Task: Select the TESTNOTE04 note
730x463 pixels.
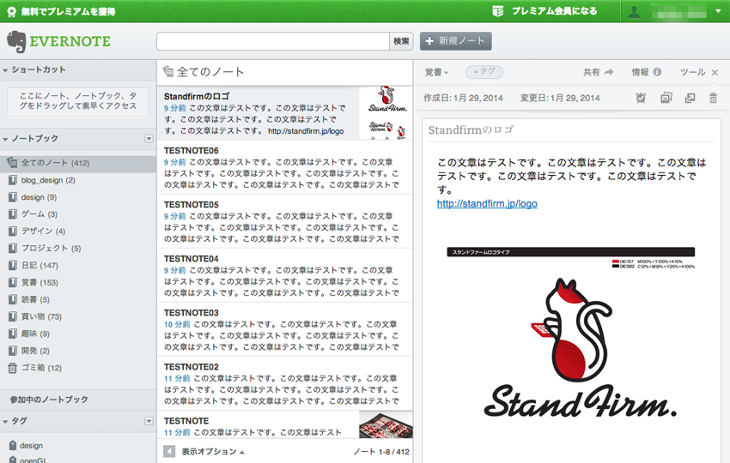Action: pyautogui.click(x=285, y=276)
